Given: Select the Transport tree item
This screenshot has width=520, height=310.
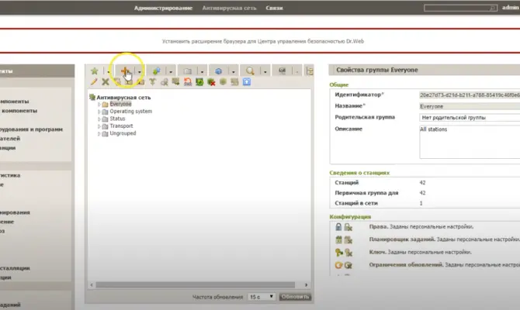Looking at the screenshot, I should pyautogui.click(x=121, y=126).
